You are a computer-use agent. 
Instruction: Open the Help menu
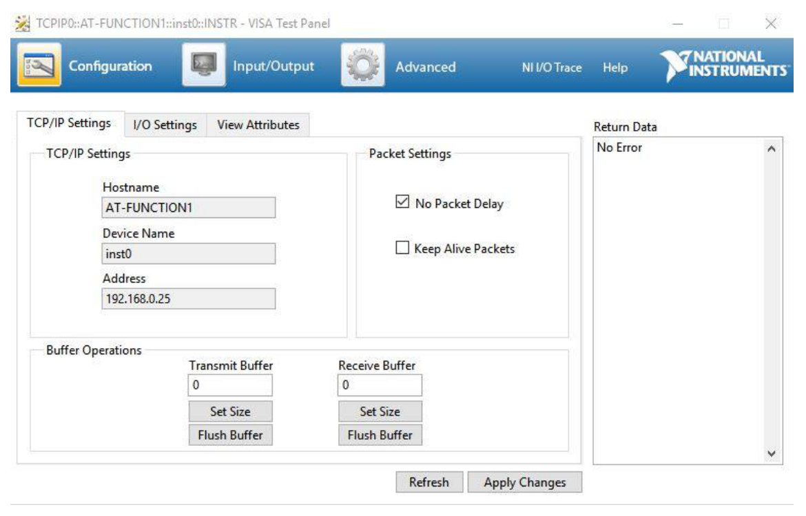click(615, 67)
